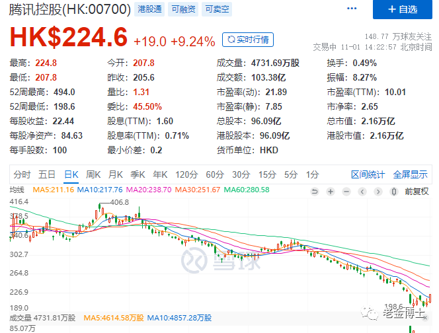Click 今开 value 207.8
439x333 pixels.
(x=143, y=63)
